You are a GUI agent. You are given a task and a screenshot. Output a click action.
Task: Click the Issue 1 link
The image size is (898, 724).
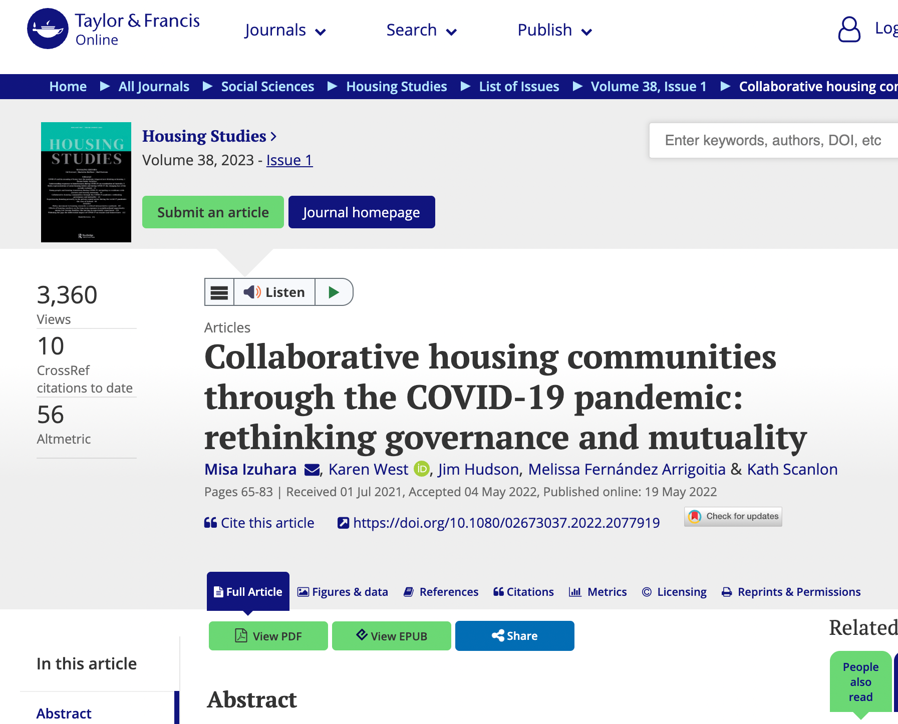[x=289, y=160]
